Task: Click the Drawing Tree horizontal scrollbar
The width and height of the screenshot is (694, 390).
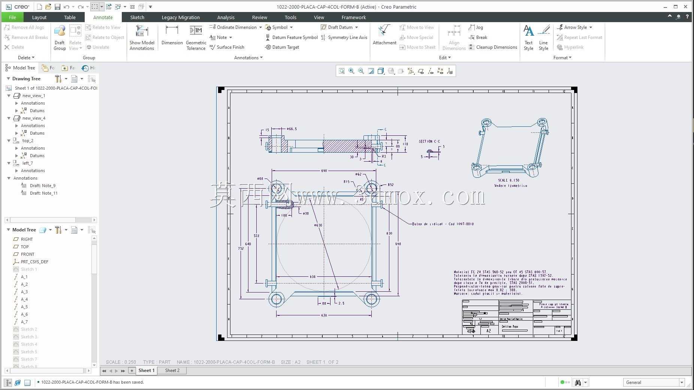Action: (51, 220)
